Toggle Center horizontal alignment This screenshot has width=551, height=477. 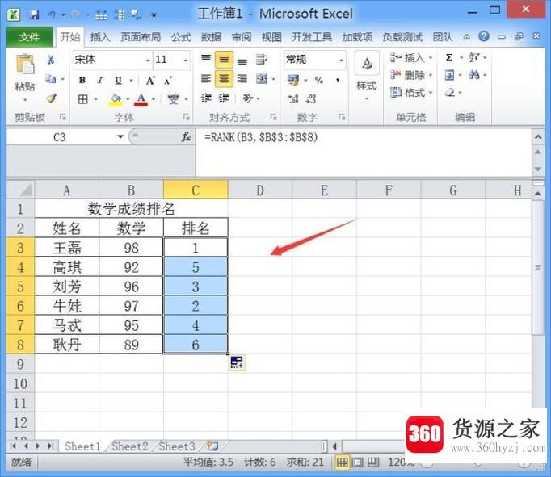224,79
